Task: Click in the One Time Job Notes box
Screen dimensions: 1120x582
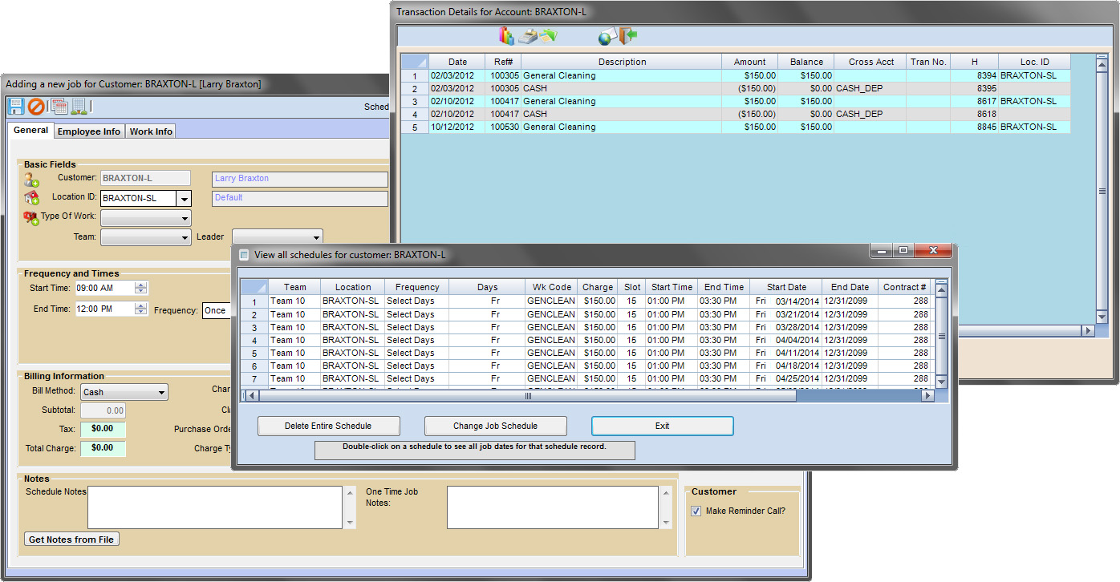Action: [x=554, y=507]
